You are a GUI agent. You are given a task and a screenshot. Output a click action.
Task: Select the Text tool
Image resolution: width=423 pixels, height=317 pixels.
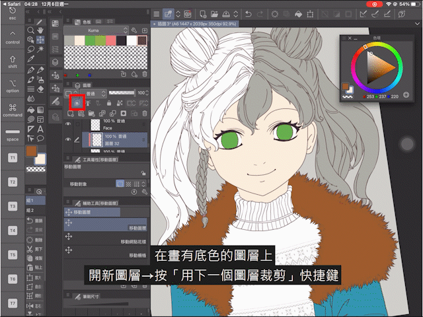click(x=40, y=129)
